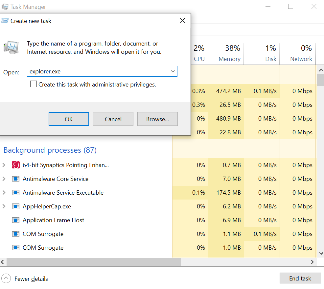Click the 480.9 MB memory cell
Screen dimensions: 324x289
pos(226,119)
